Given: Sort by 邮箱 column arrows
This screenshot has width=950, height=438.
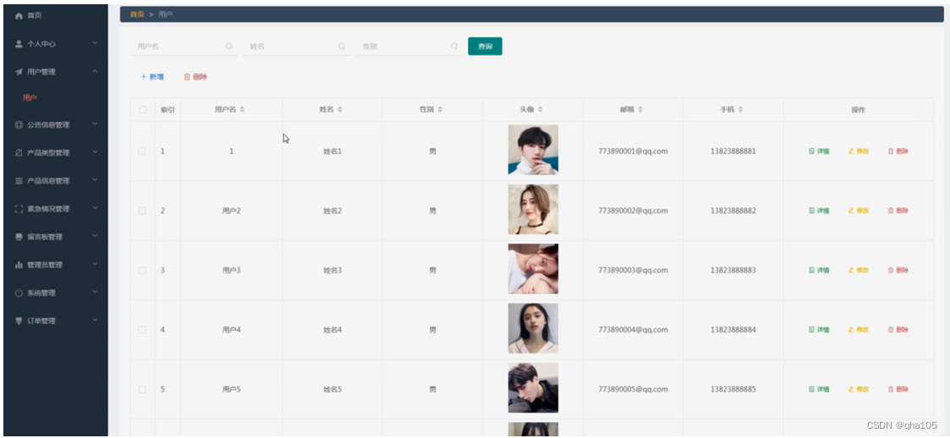Looking at the screenshot, I should click(x=640, y=110).
